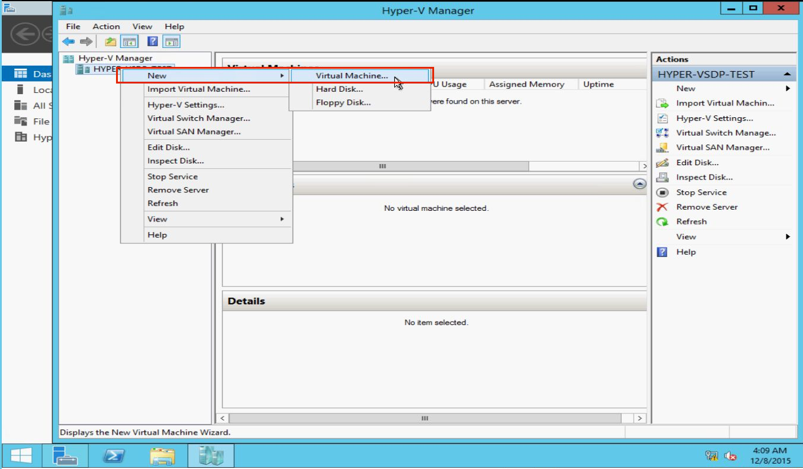803x469 pixels.
Task: Click the green Refresh icon in Actions pane
Action: tap(663, 221)
